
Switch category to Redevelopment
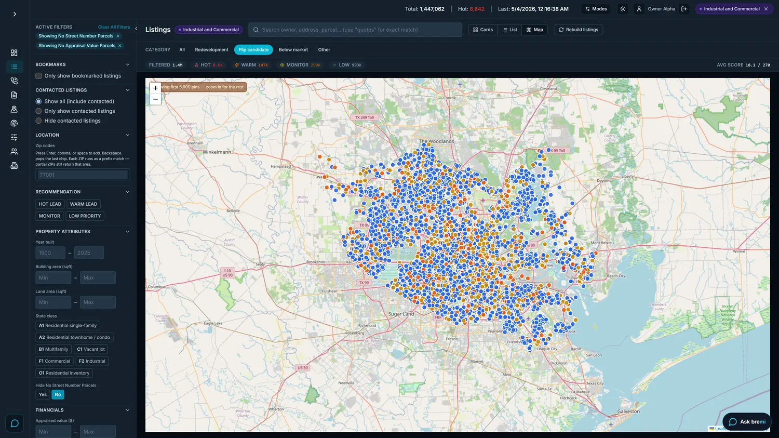coord(211,50)
